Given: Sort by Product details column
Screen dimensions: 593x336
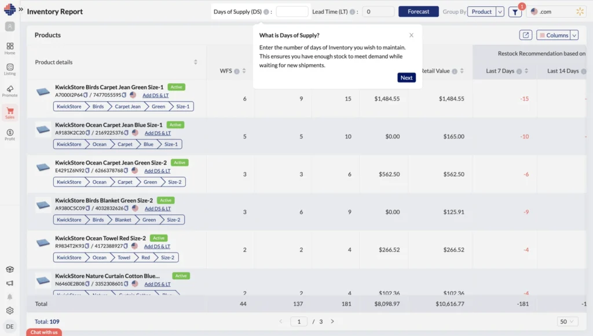Looking at the screenshot, I should click(196, 62).
